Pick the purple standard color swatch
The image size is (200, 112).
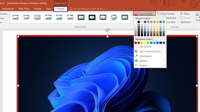point(164,43)
